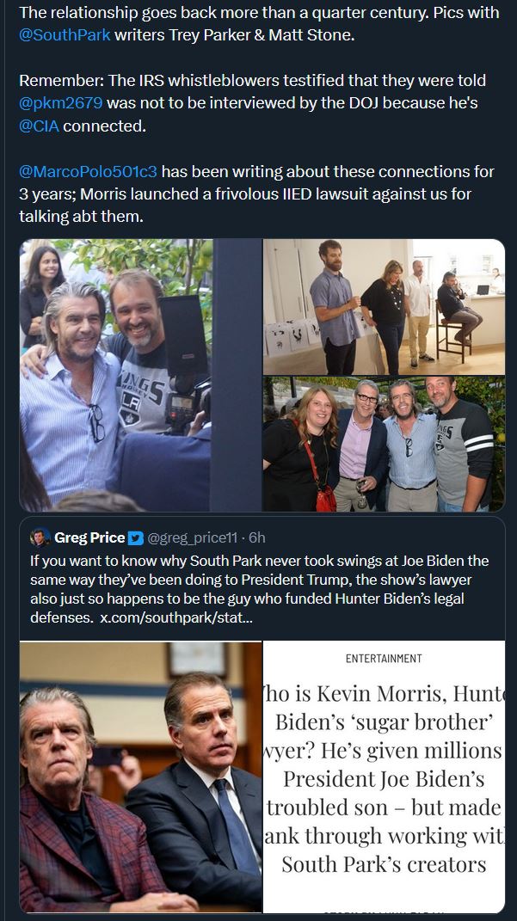Open the quoted tweet text by Greg Price
517x921 pixels.
pyautogui.click(x=259, y=589)
